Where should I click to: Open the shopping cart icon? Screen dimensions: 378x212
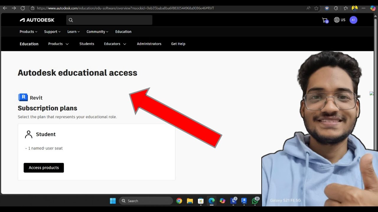click(x=325, y=20)
